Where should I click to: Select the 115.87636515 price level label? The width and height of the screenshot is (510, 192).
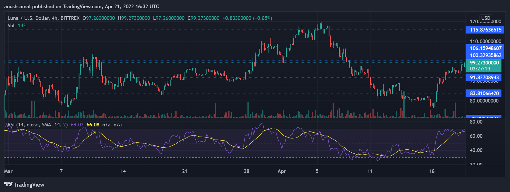(485, 30)
